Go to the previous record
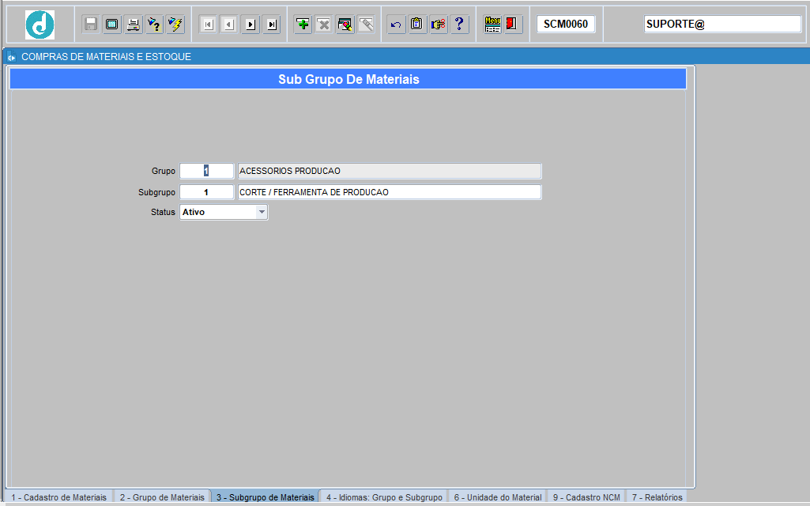 229,25
